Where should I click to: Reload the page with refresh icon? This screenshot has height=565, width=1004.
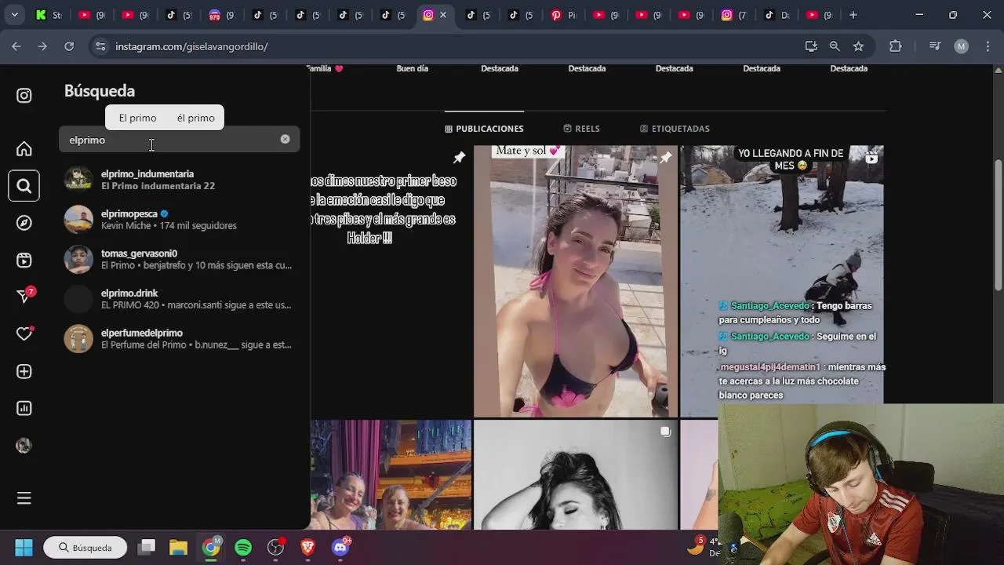click(69, 46)
